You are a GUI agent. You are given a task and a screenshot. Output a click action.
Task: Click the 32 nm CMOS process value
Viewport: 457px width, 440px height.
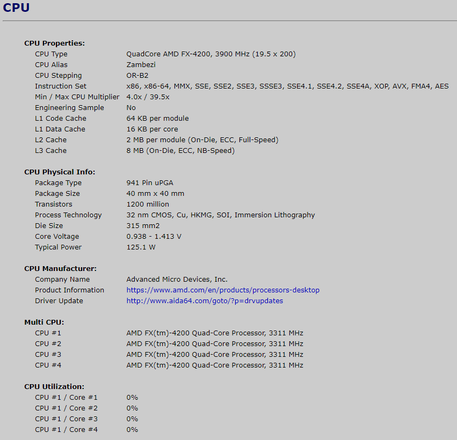coord(221,215)
